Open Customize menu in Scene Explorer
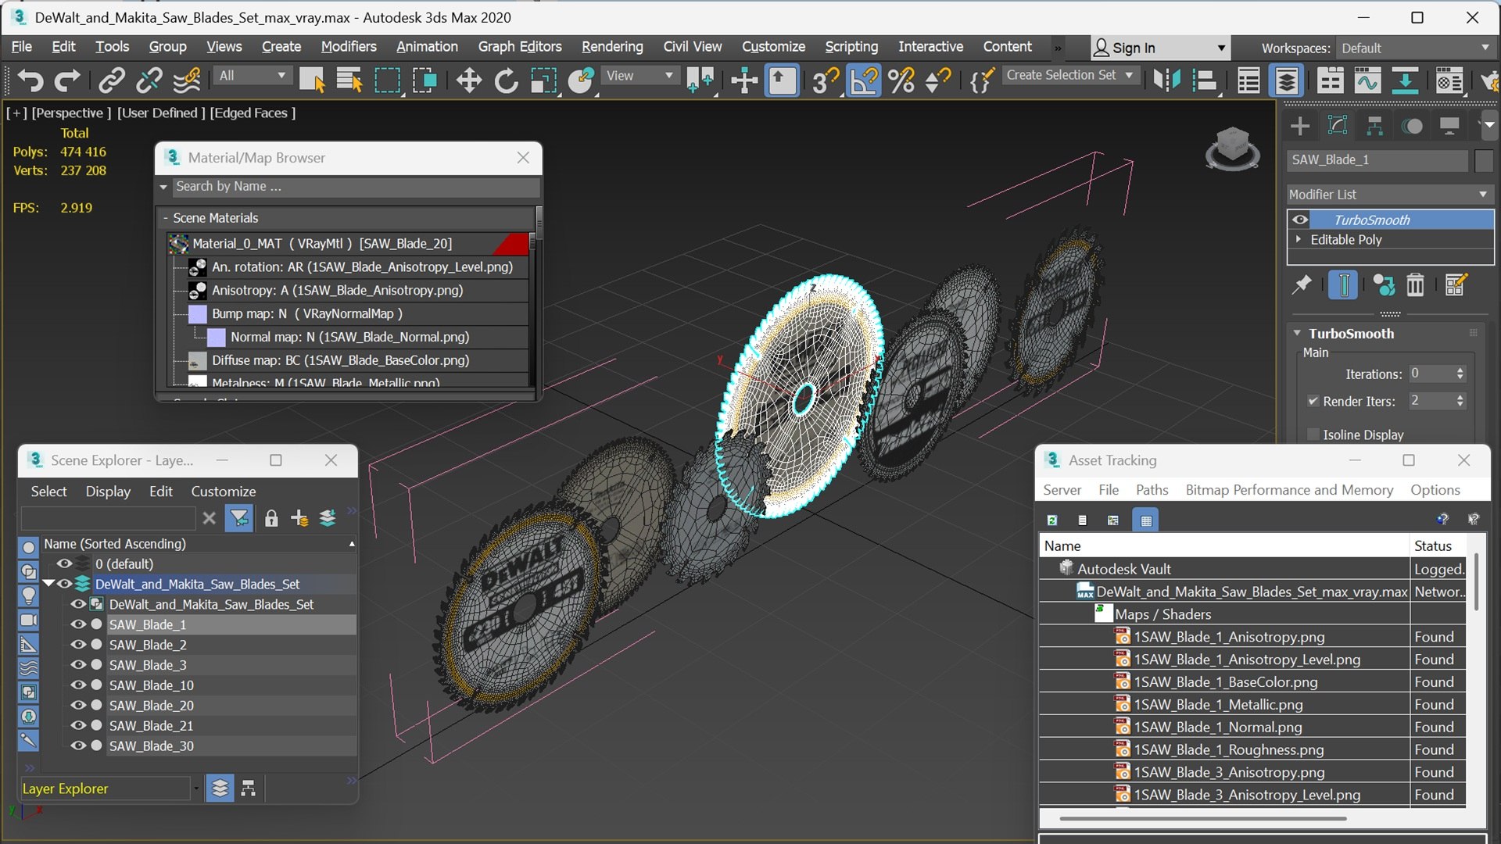1501x844 pixels. (223, 491)
